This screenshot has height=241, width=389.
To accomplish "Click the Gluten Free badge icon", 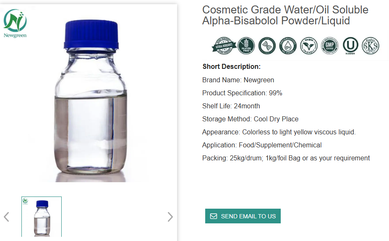I will 246,46.
